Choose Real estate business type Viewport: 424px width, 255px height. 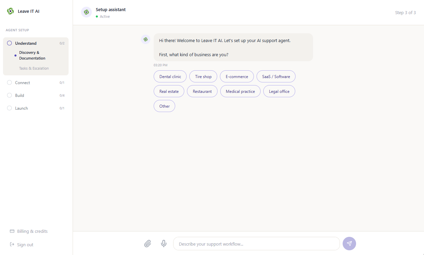click(x=169, y=91)
